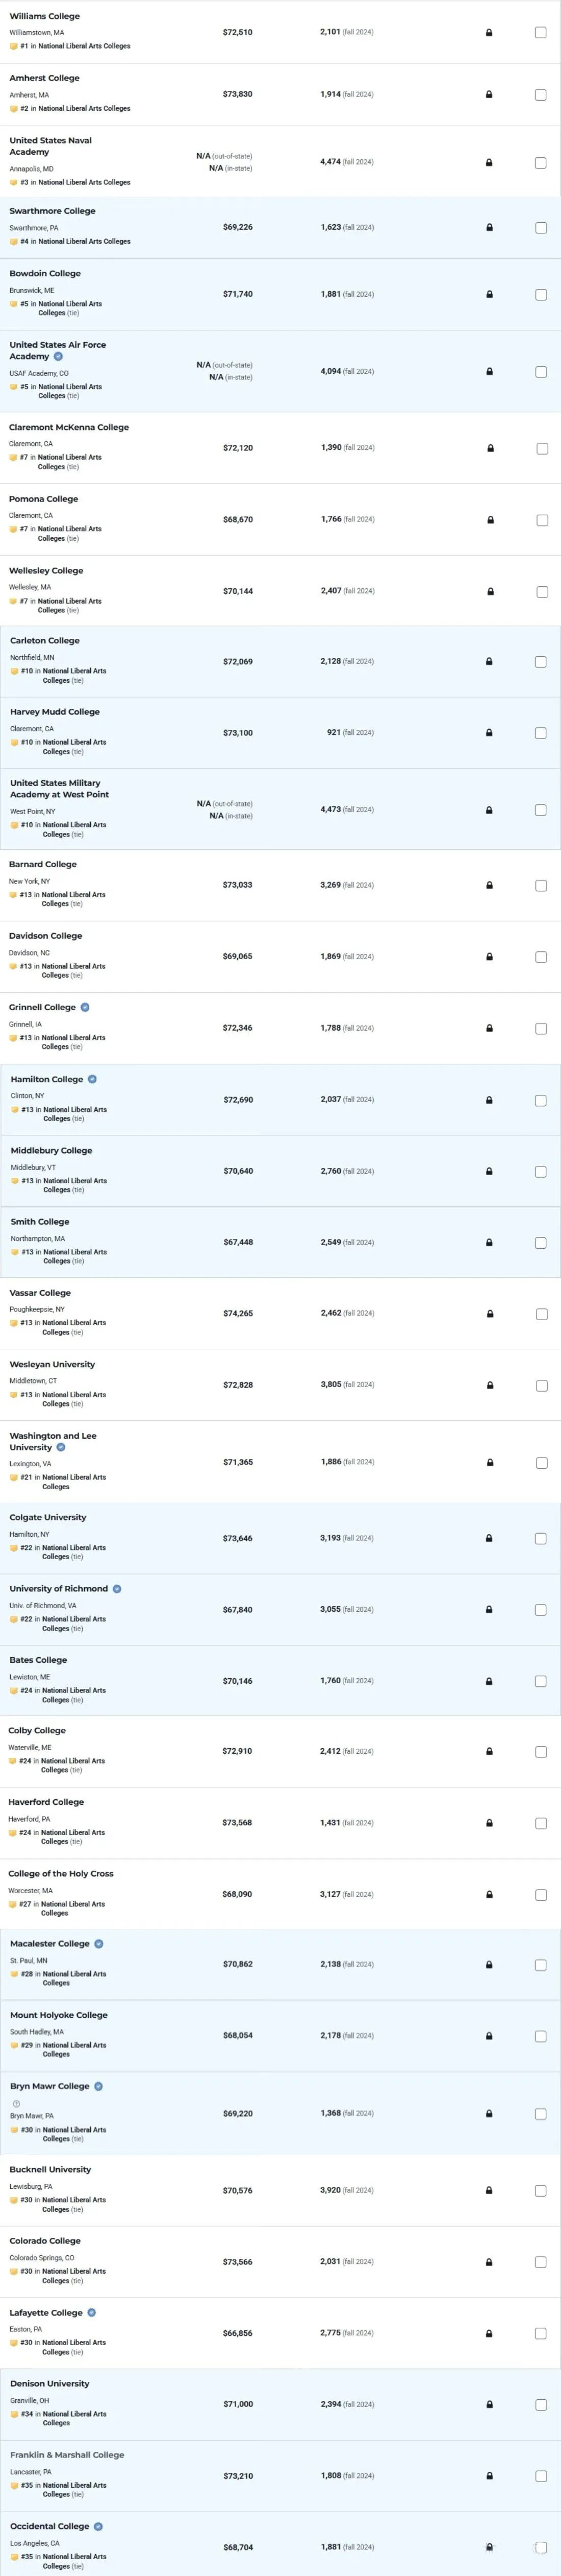
Task: Open the Bowdoin College profile link
Action: 45,273
